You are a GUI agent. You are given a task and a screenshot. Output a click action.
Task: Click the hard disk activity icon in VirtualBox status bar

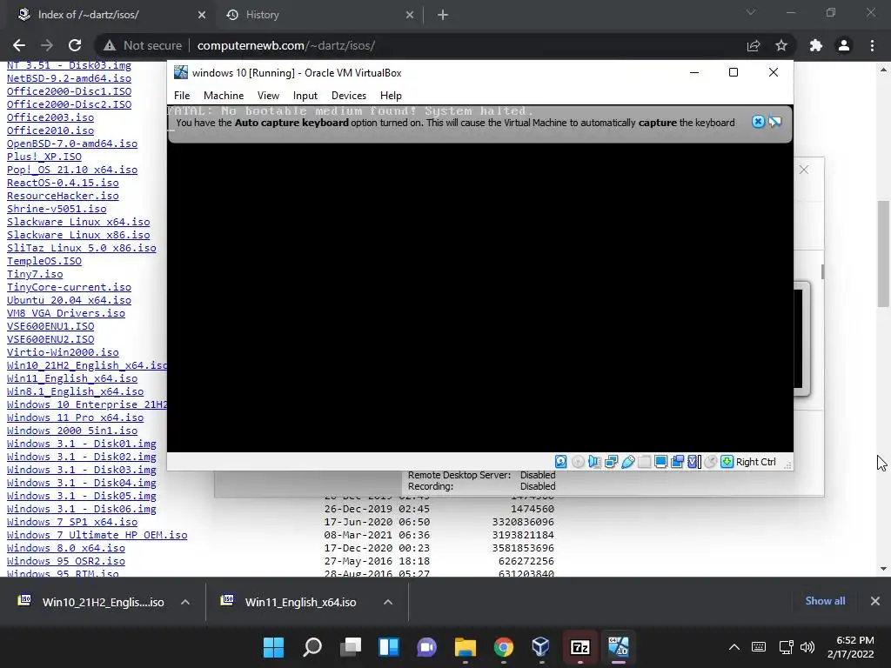(561, 462)
